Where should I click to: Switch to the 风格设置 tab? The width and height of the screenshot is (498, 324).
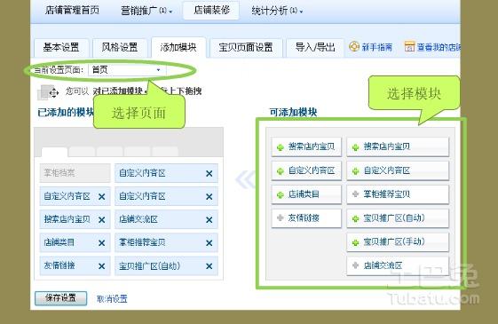click(x=120, y=47)
